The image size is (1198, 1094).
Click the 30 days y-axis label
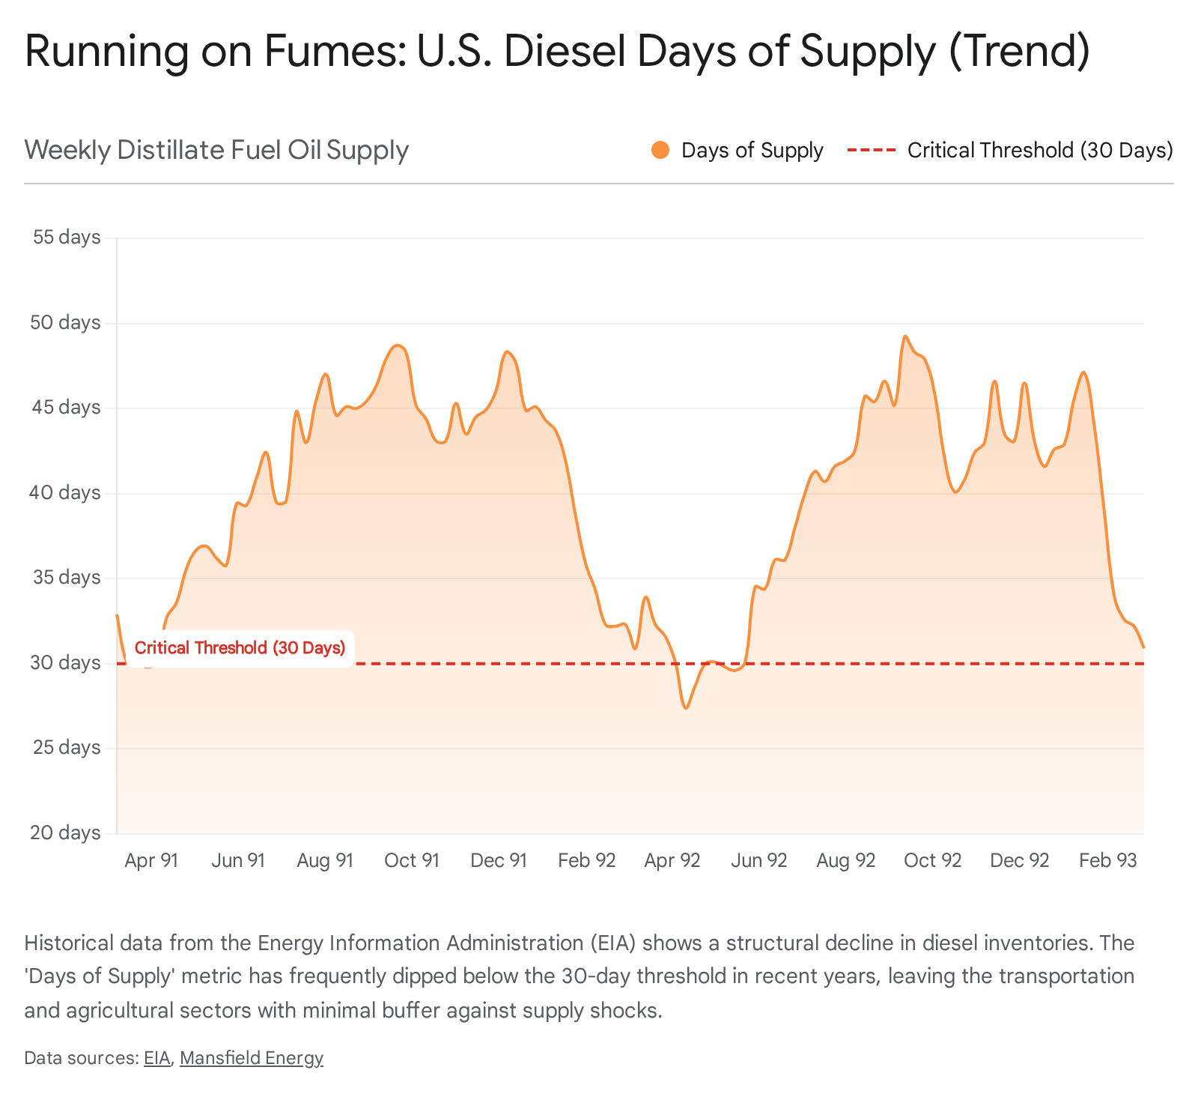coord(66,663)
